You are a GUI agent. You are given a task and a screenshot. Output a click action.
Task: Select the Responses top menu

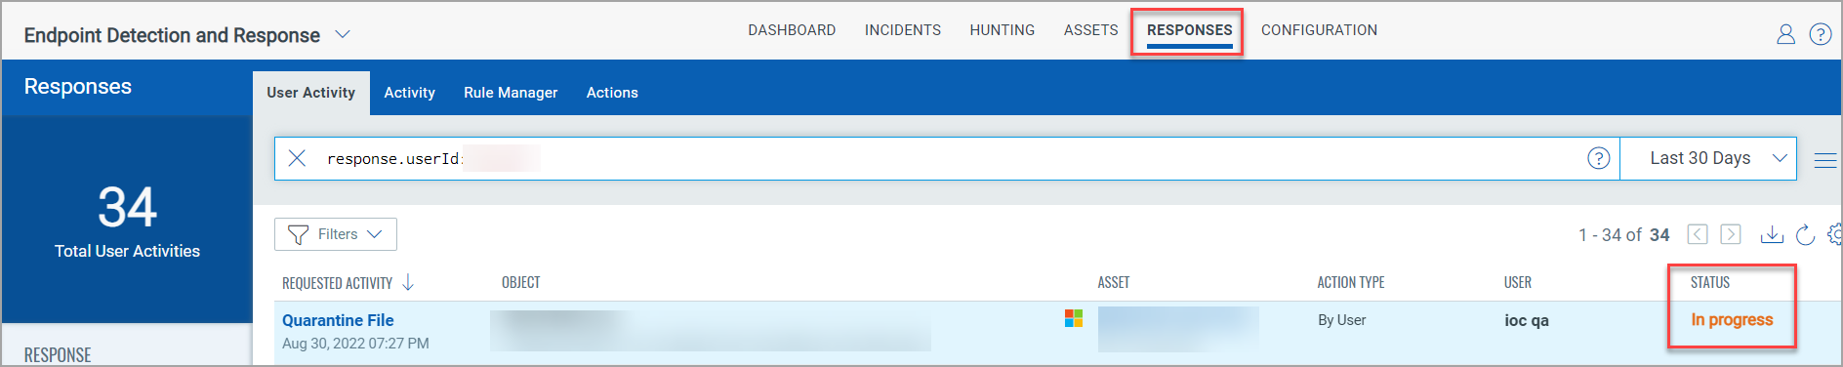click(x=1189, y=30)
